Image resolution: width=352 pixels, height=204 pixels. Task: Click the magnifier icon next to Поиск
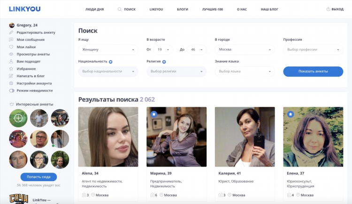coord(120,9)
